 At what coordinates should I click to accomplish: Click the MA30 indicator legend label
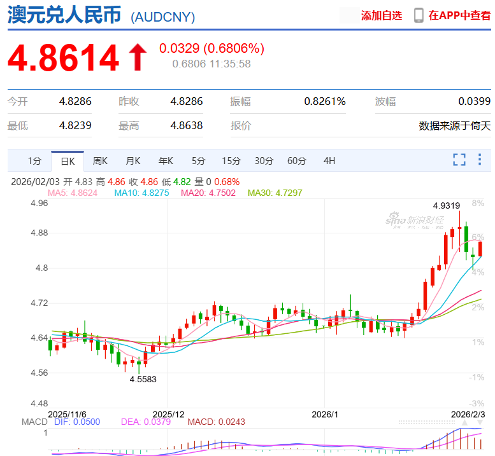click(275, 193)
